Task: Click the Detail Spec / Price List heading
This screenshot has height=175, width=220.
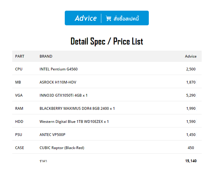Action: [x=107, y=41]
